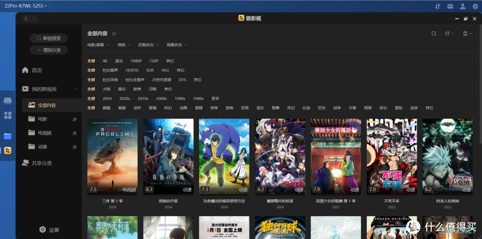Select 全部内容 in the sidebar

click(x=52, y=105)
